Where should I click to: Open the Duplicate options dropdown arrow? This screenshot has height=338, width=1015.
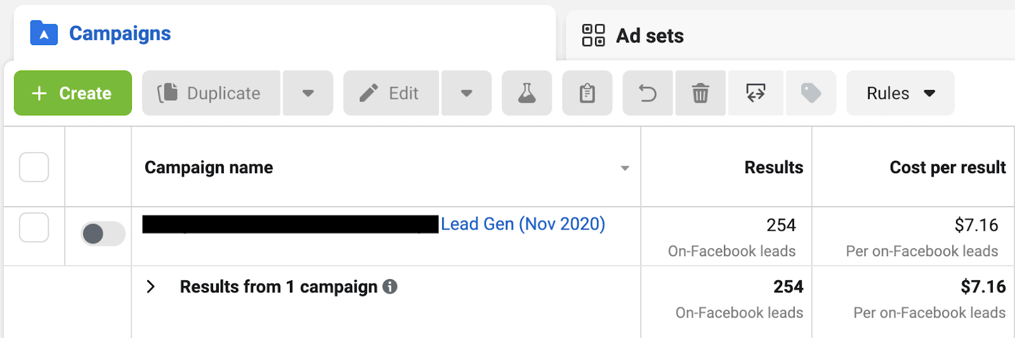pyautogui.click(x=308, y=93)
